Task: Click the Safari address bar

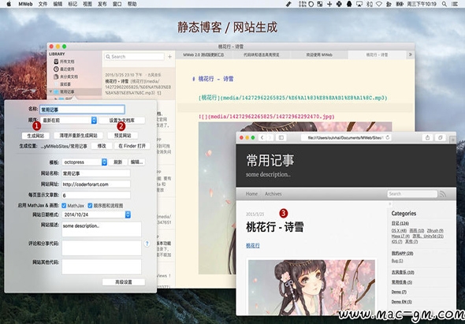Action: [x=345, y=138]
